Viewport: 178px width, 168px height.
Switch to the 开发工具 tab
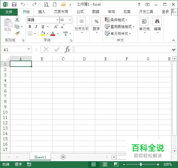[146, 12]
